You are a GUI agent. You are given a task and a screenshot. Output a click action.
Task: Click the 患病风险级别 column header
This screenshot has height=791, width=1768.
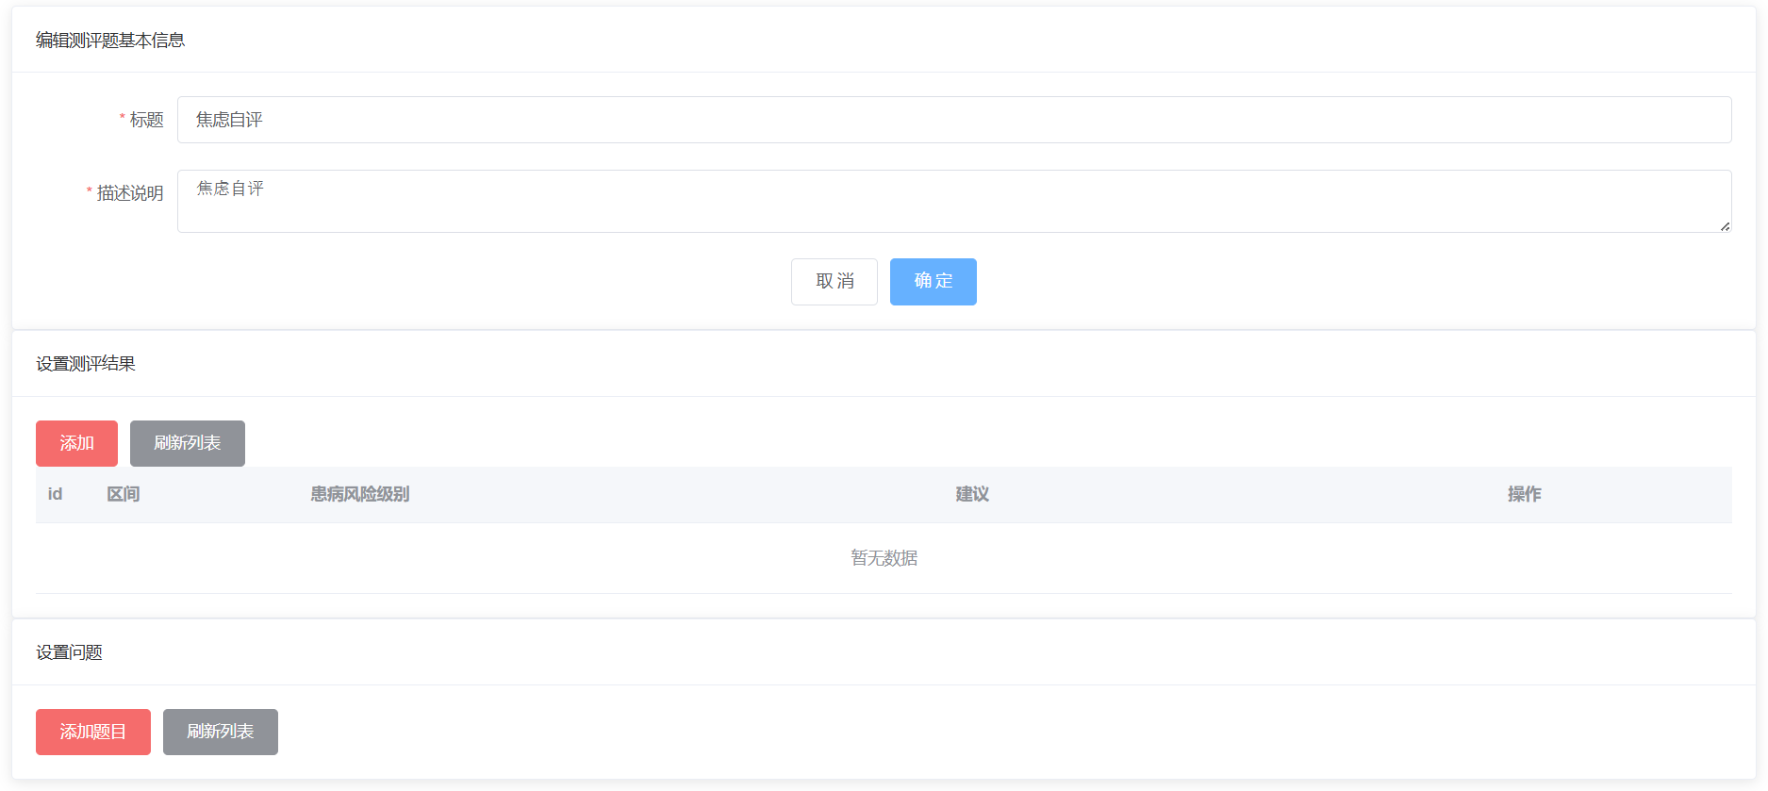[x=360, y=494]
